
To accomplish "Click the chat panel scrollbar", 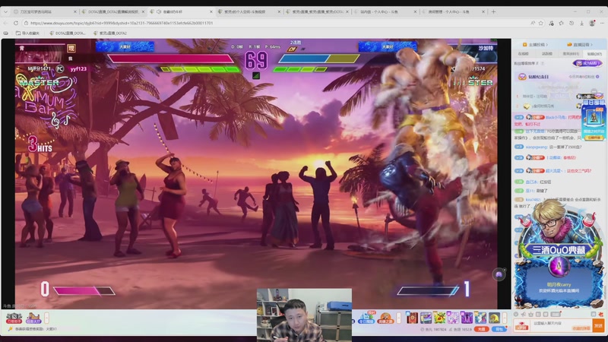I will pyautogui.click(x=604, y=291).
